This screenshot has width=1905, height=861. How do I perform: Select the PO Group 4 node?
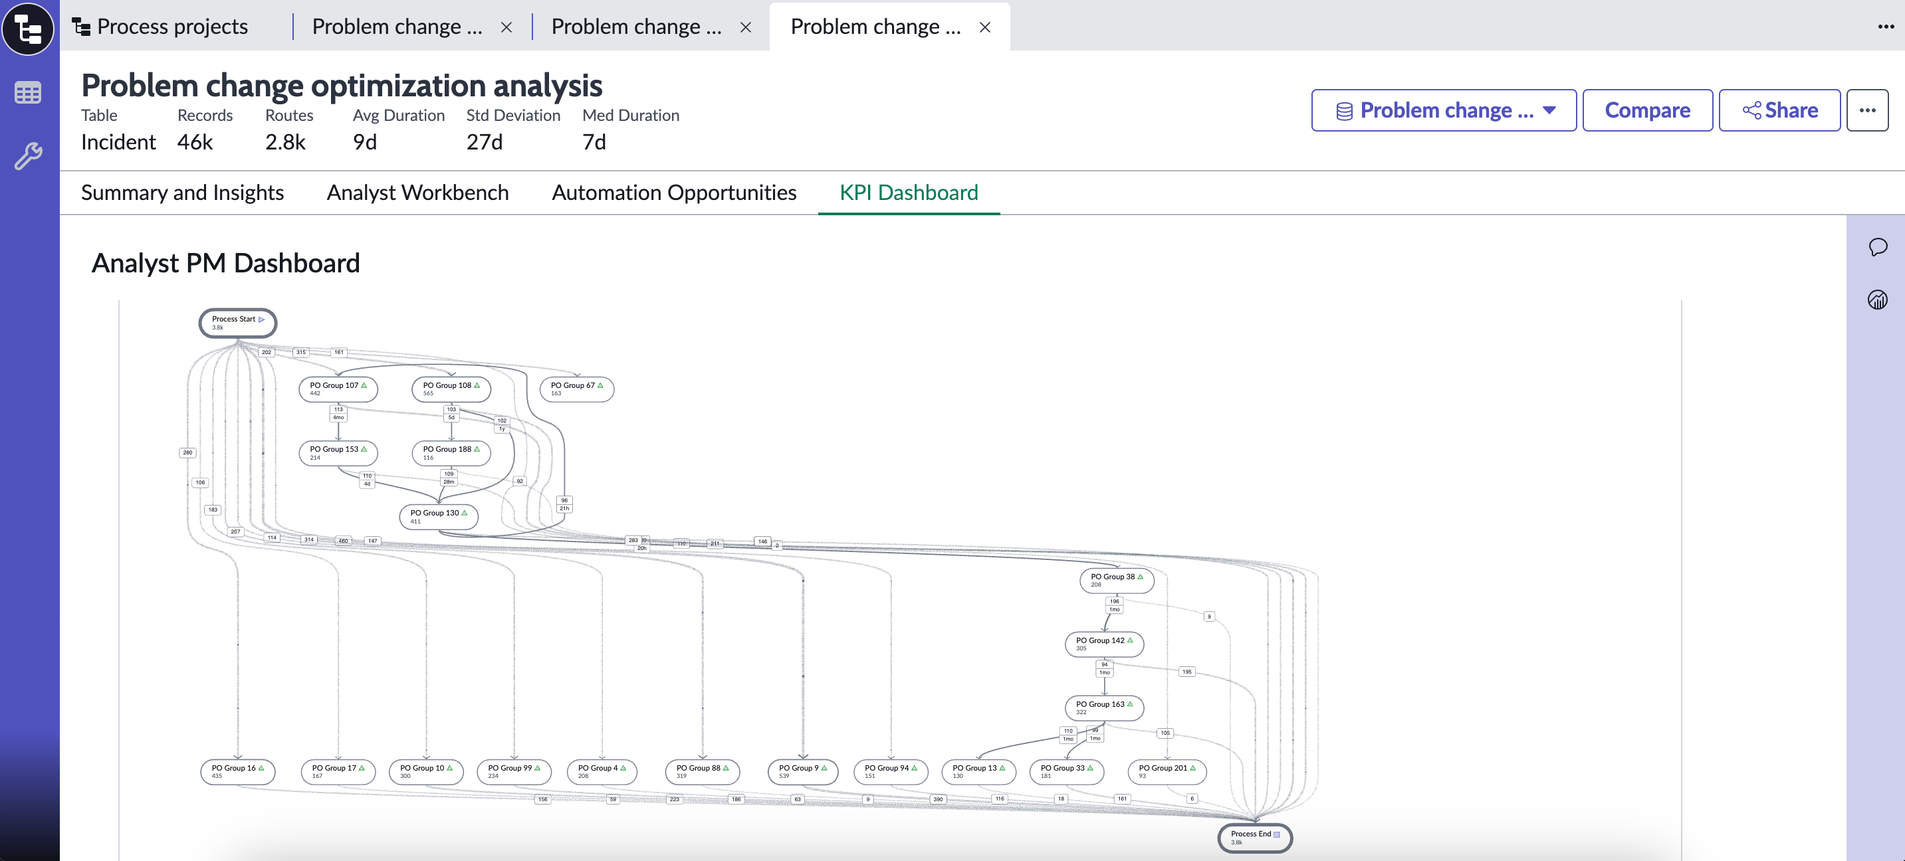(x=602, y=771)
